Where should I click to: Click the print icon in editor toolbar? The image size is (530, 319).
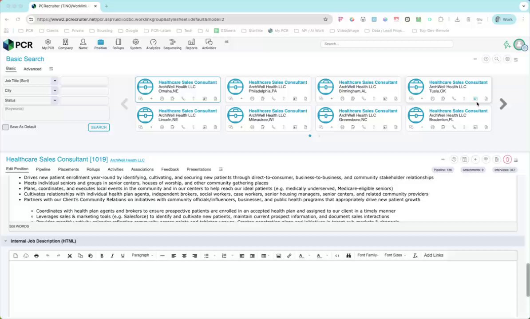tap(36, 256)
